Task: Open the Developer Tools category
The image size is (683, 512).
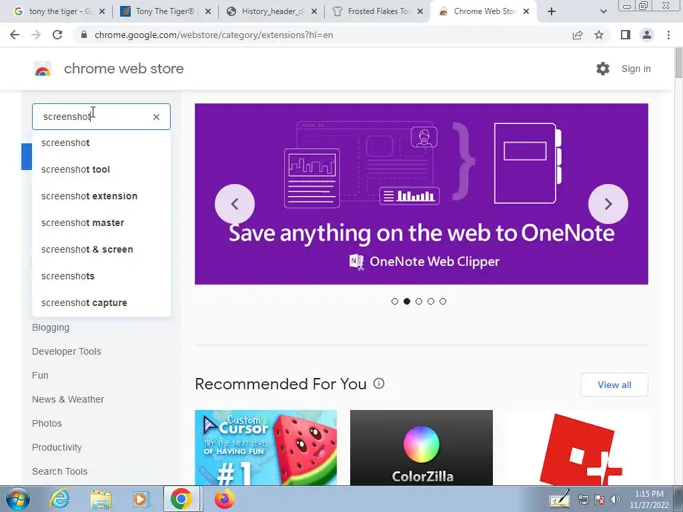Action: point(66,351)
